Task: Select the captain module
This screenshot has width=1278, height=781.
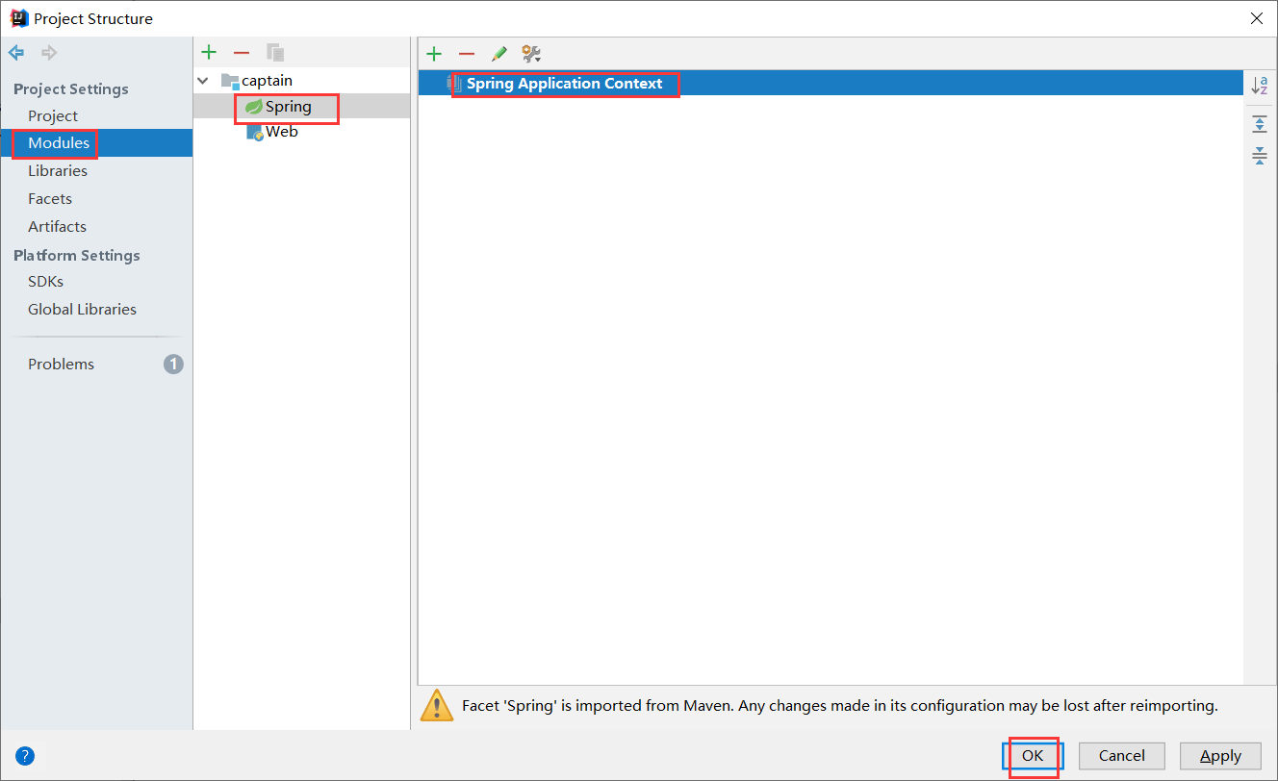Action: pyautogui.click(x=267, y=81)
